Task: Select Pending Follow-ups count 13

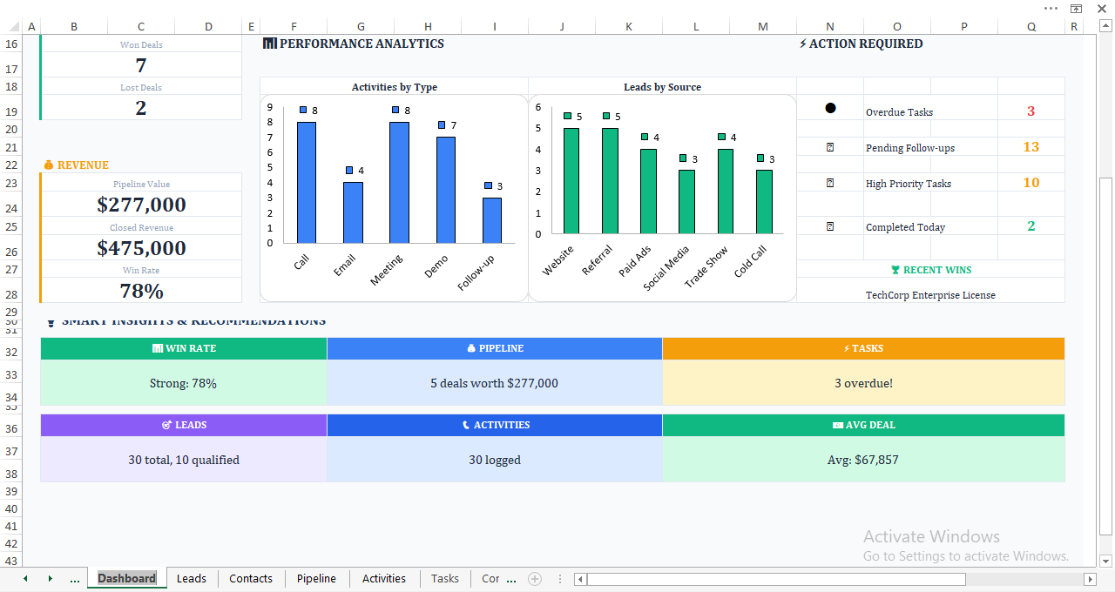Action: pyautogui.click(x=1031, y=147)
